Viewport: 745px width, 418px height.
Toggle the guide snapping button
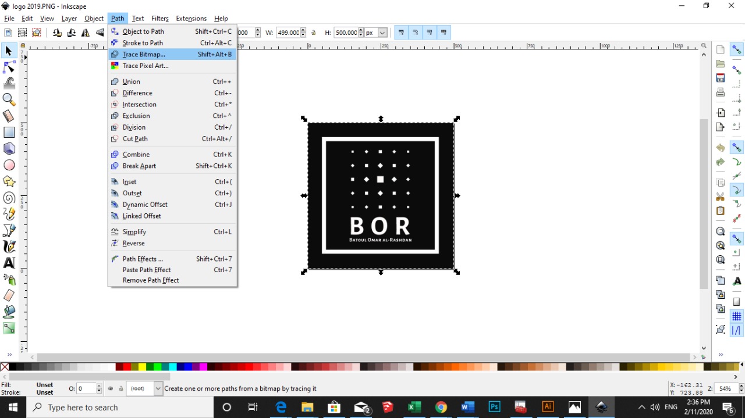pos(737,330)
